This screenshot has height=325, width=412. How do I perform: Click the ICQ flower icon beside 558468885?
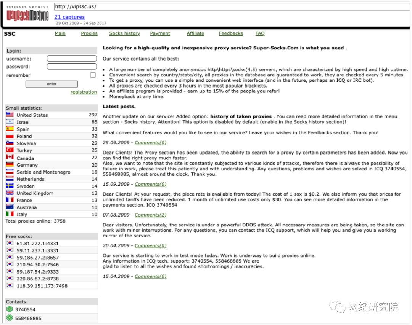coord(10,318)
